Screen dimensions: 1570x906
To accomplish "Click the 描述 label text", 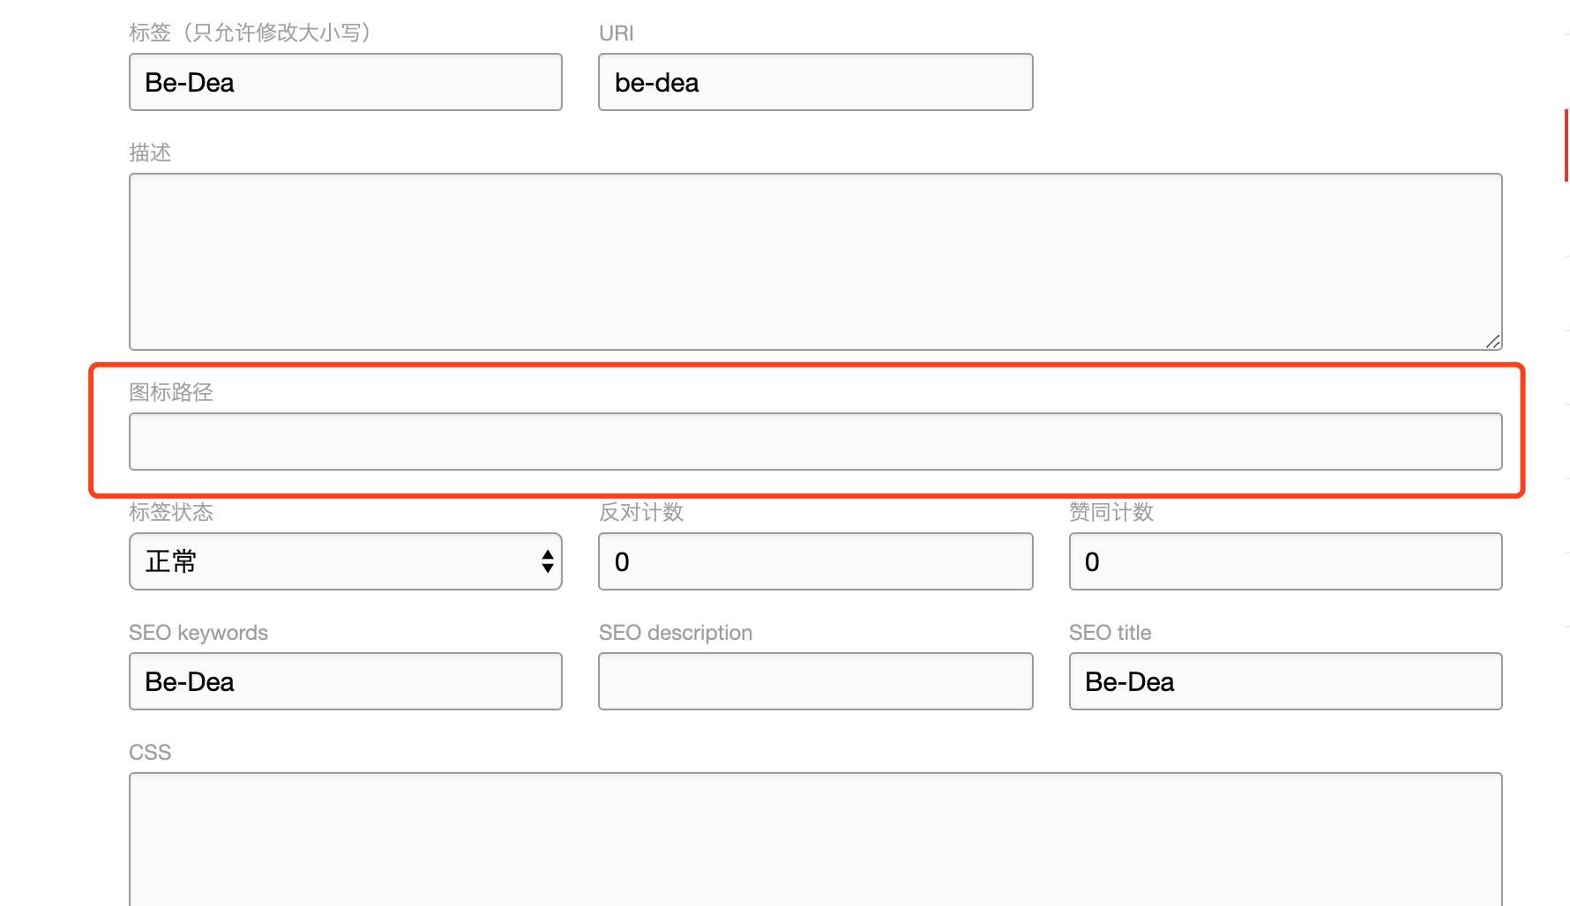I will 150,152.
